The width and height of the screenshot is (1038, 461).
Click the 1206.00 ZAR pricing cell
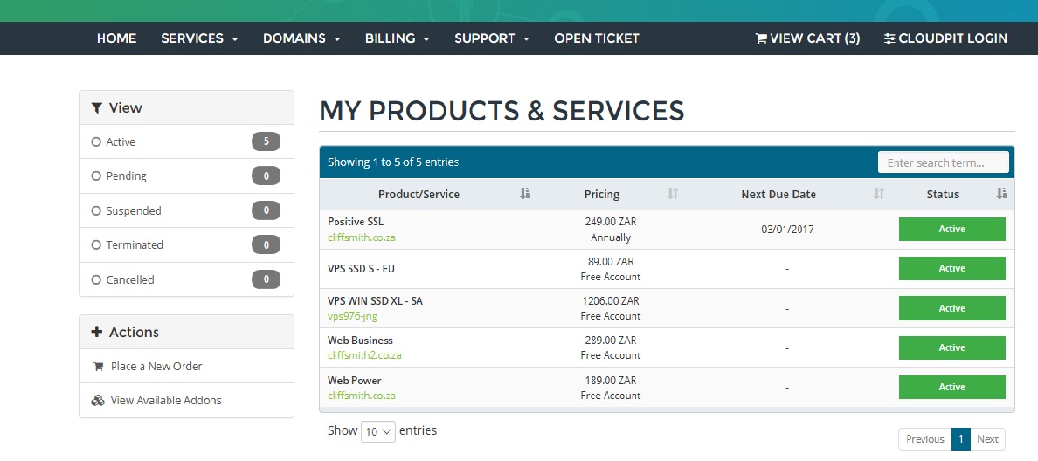pyautogui.click(x=611, y=301)
